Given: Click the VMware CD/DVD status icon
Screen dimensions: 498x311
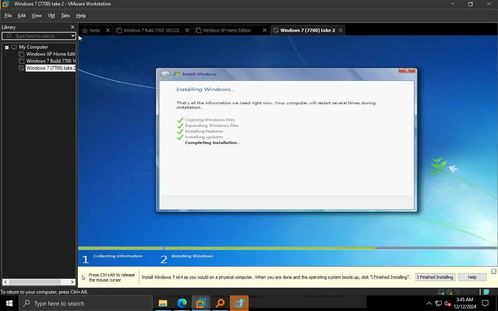Looking at the screenshot, I should point(449,292).
